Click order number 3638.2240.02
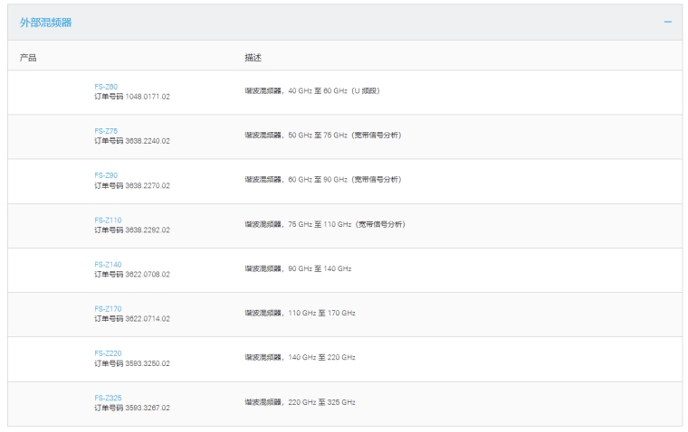 132,141
